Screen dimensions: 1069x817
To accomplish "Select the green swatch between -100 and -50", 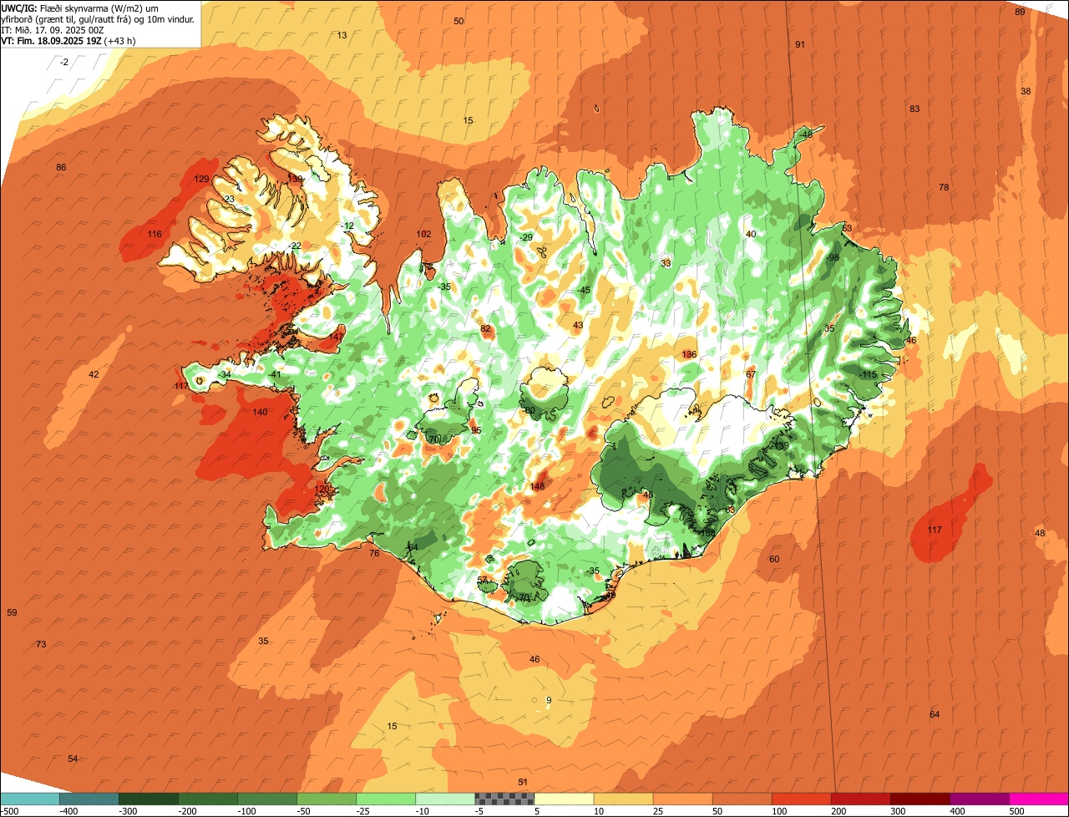I will [267, 799].
